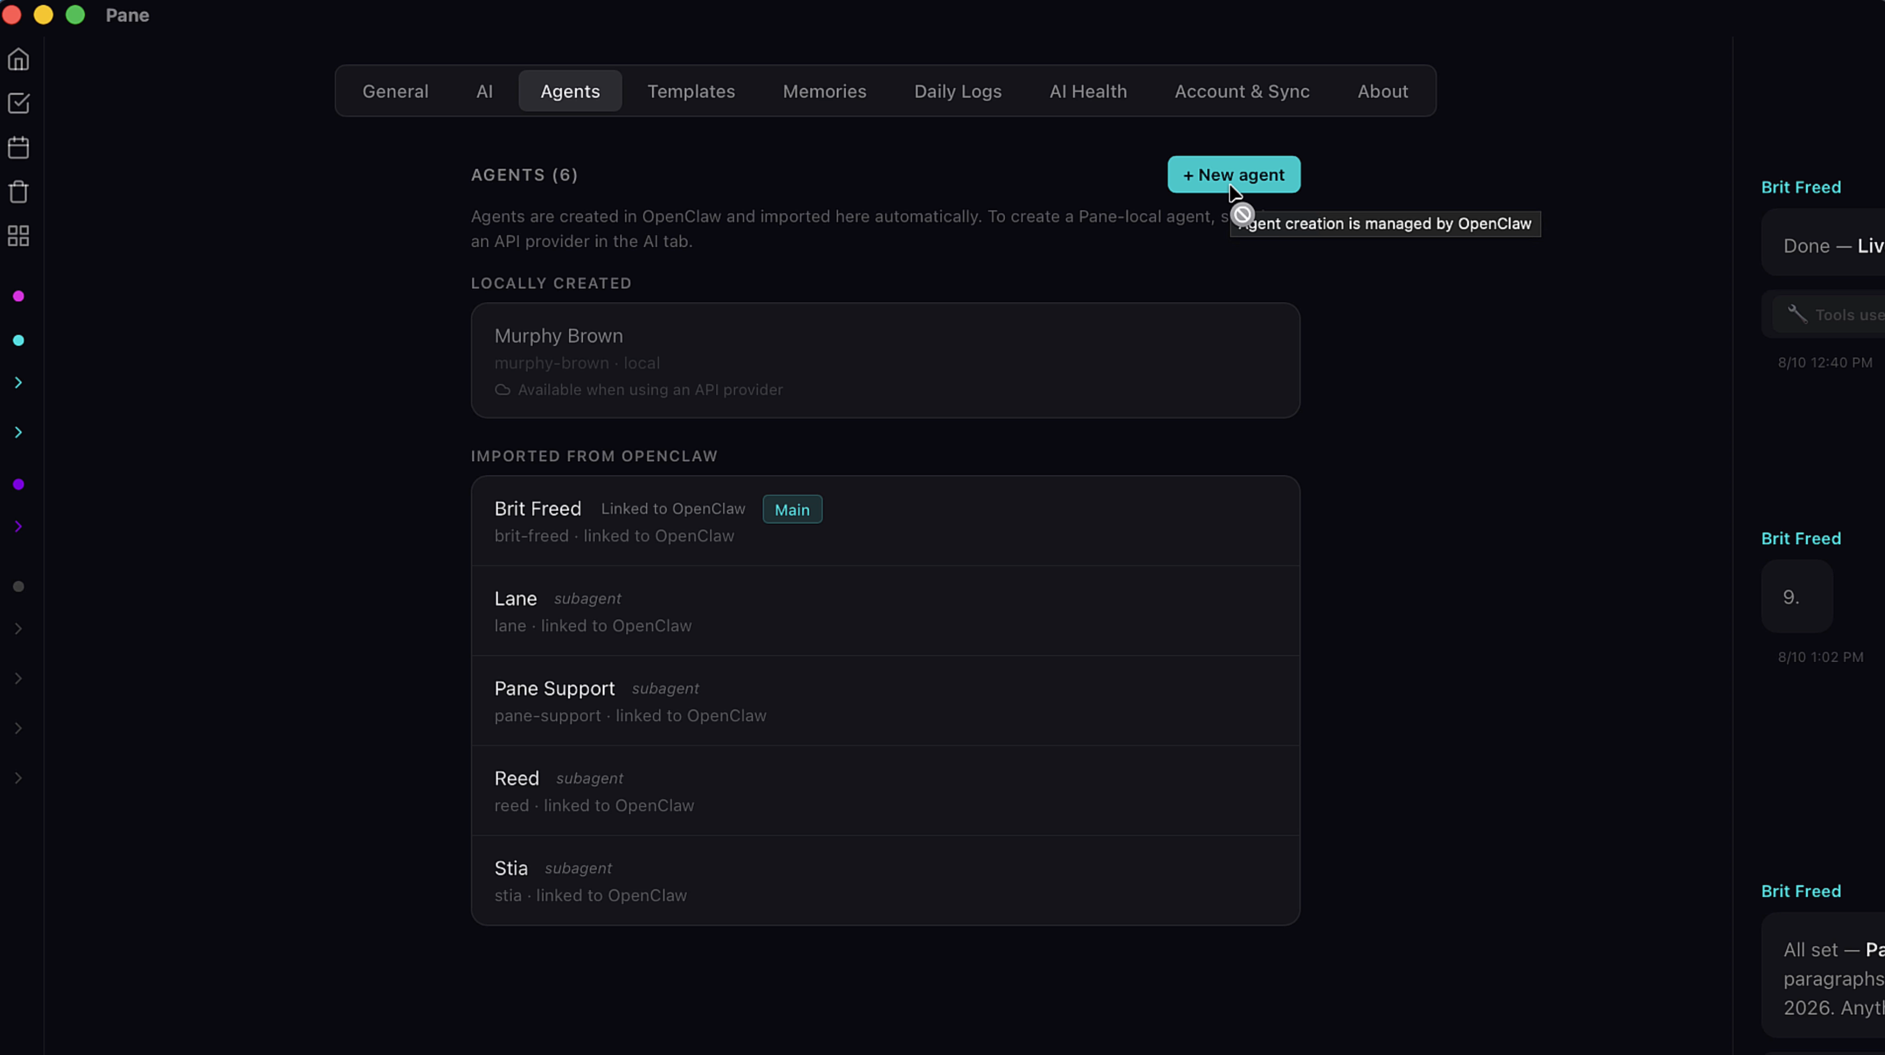Expand the second cyan chevron in sidebar
Screen dimensions: 1885x1055
pyautogui.click(x=18, y=432)
